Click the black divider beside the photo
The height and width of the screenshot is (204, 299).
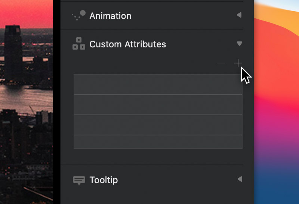click(57, 102)
